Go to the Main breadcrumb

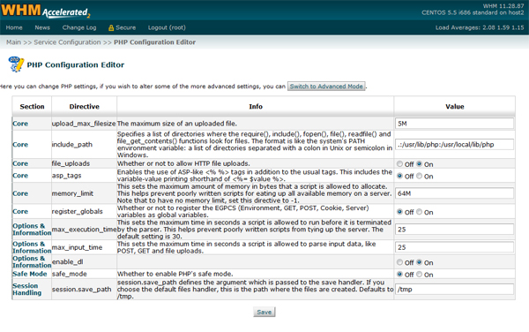(13, 42)
